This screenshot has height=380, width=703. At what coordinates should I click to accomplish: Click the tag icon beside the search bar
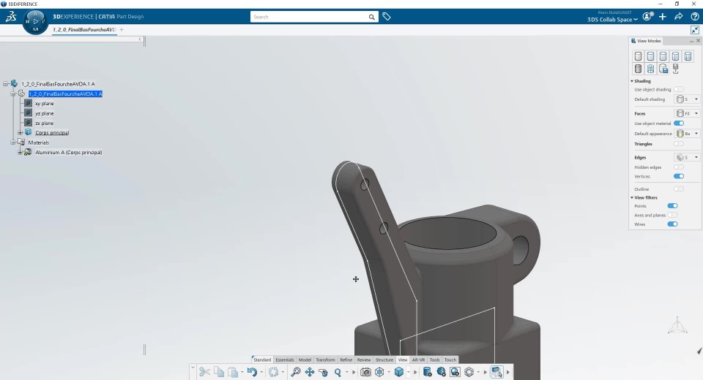pyautogui.click(x=387, y=17)
